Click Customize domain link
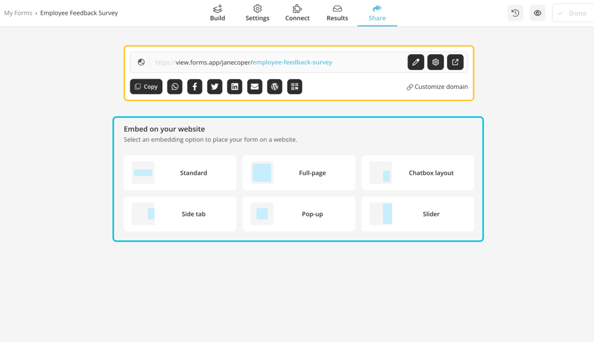Viewport: 594px width, 342px height. coord(437,87)
